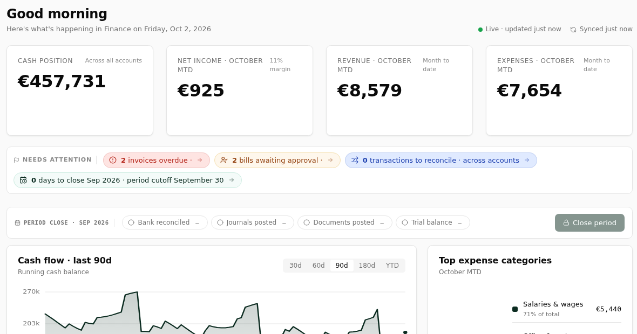Open the Net Income October MTD card

tap(240, 91)
